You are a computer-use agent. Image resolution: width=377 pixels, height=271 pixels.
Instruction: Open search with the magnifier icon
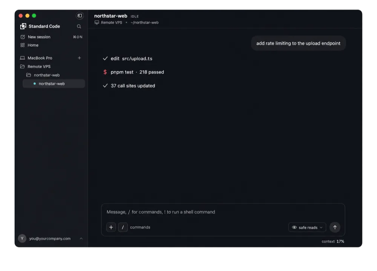tap(79, 26)
